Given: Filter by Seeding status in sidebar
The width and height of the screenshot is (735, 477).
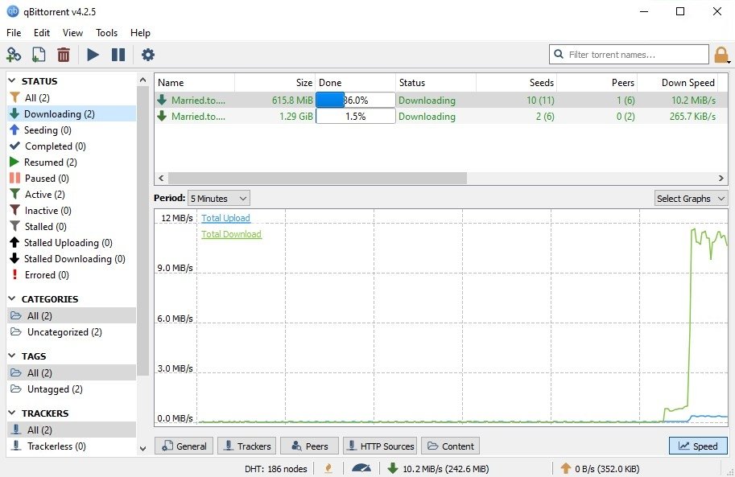Looking at the screenshot, I should (x=47, y=130).
